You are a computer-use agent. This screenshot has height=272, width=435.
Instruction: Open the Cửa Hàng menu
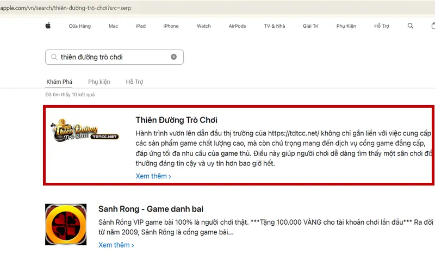(x=79, y=26)
